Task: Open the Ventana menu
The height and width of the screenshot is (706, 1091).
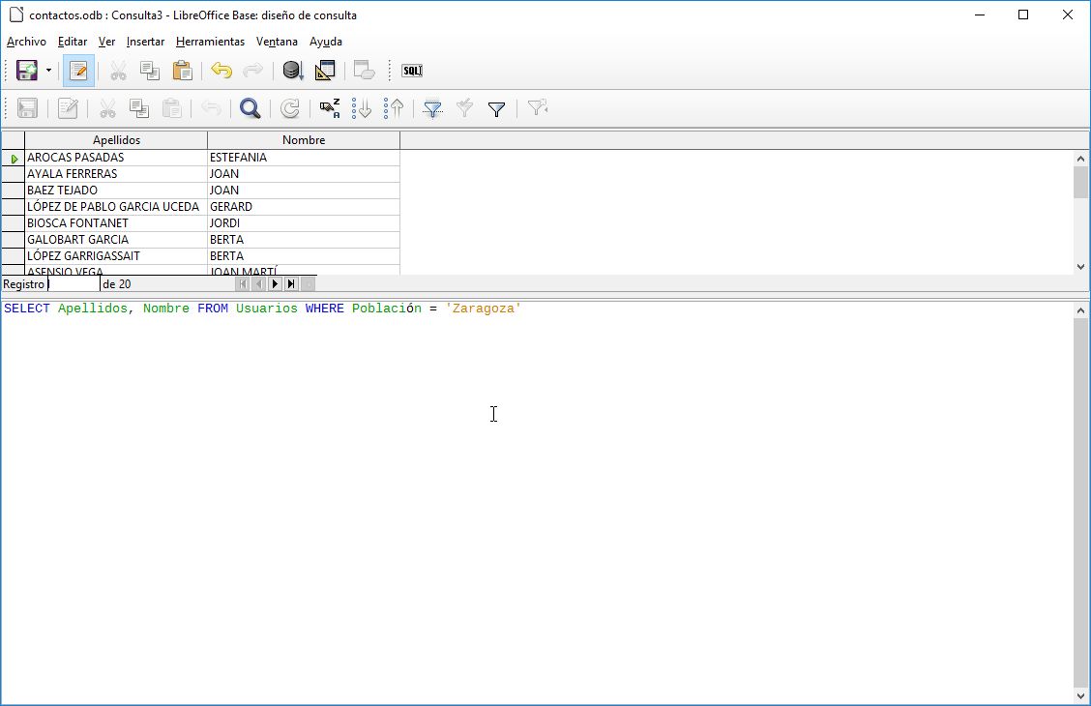Action: point(277,42)
